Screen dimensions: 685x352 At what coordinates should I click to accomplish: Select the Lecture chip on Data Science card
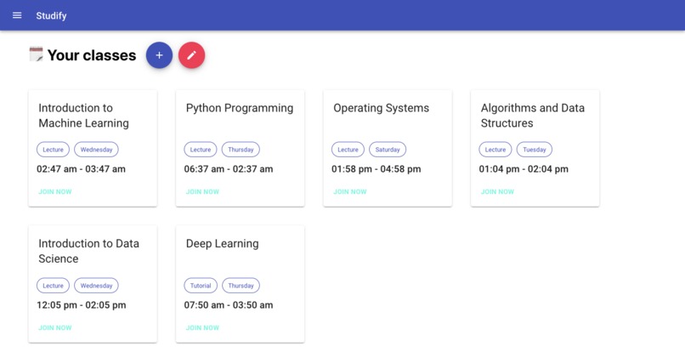tap(53, 286)
